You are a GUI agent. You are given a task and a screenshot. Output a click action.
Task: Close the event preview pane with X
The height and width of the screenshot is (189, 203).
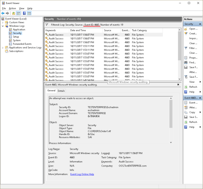pyautogui.click(x=178, y=85)
